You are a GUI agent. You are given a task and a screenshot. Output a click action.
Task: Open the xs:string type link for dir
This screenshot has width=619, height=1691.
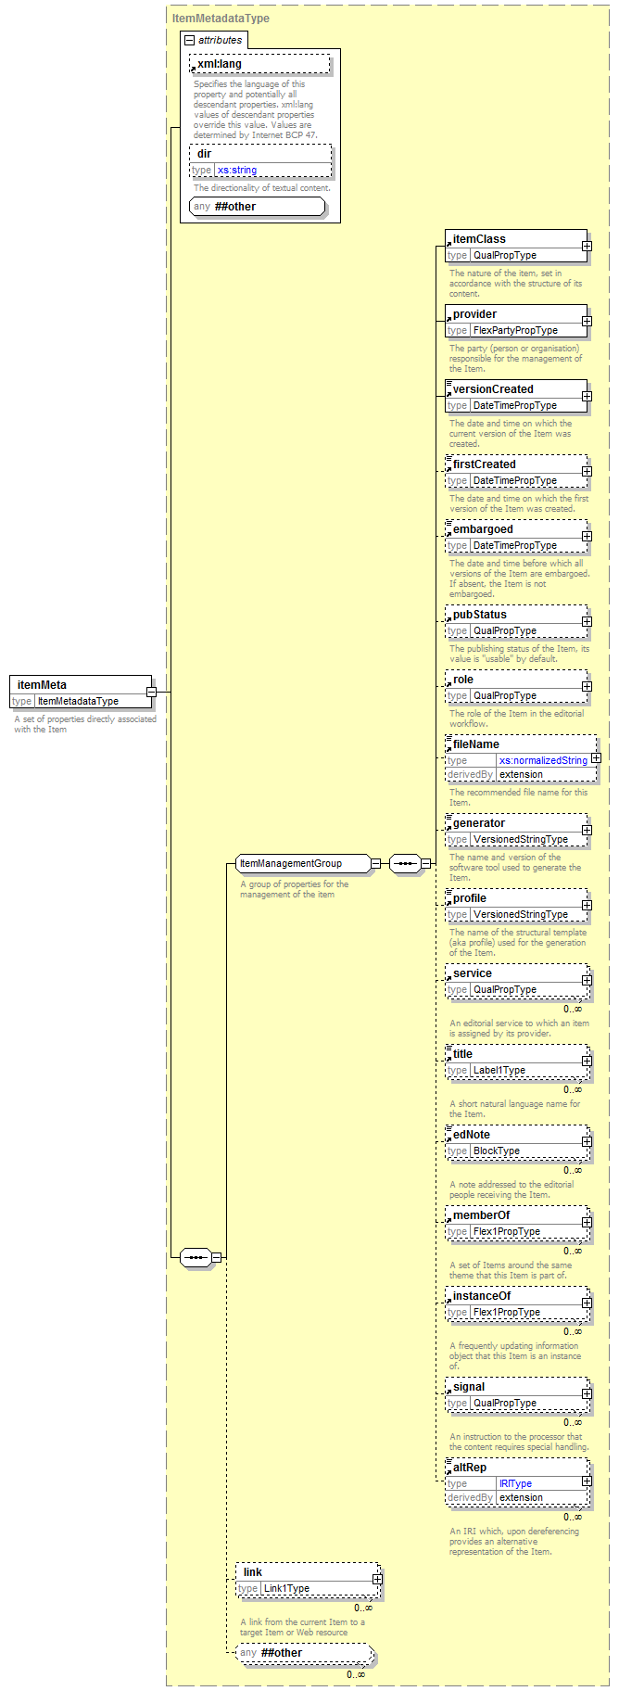pos(237,171)
